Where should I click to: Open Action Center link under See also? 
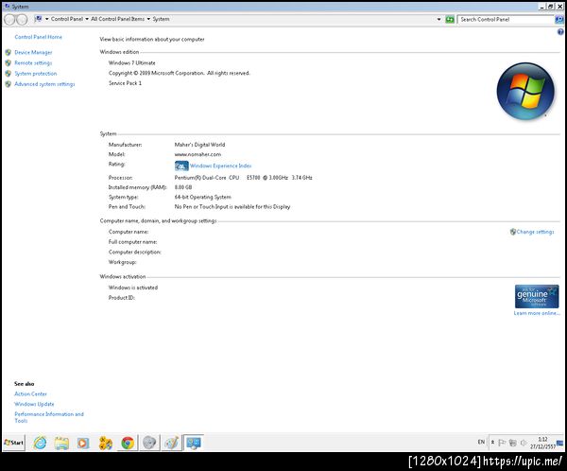point(31,393)
